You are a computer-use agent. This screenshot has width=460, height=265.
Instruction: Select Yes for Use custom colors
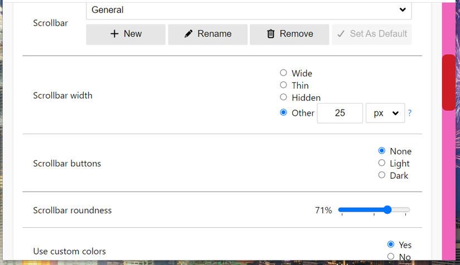390,244
